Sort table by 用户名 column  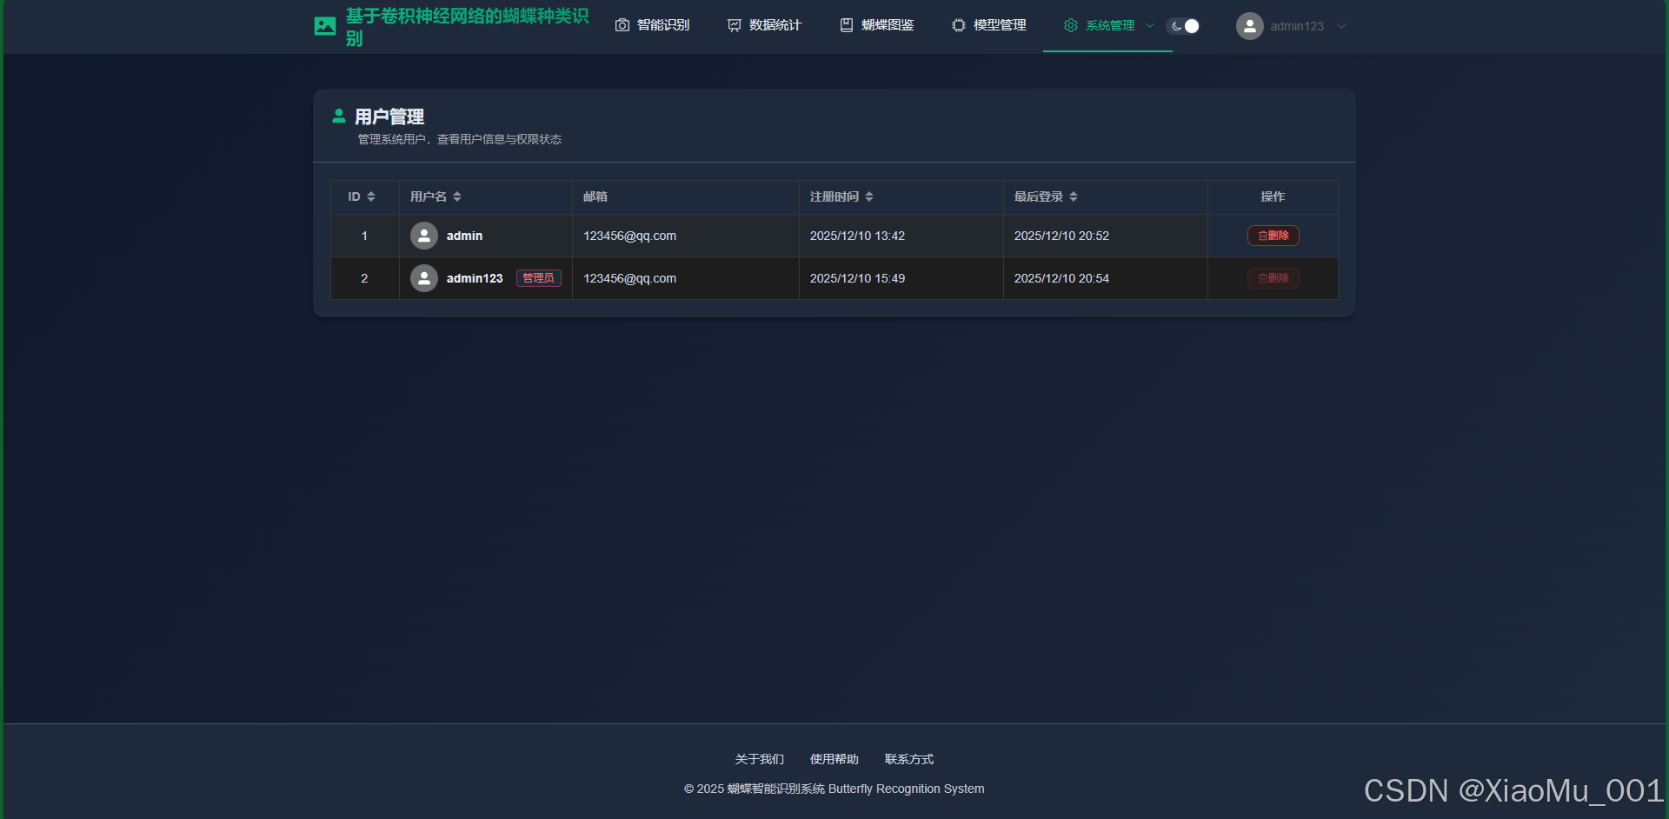pyautogui.click(x=457, y=196)
